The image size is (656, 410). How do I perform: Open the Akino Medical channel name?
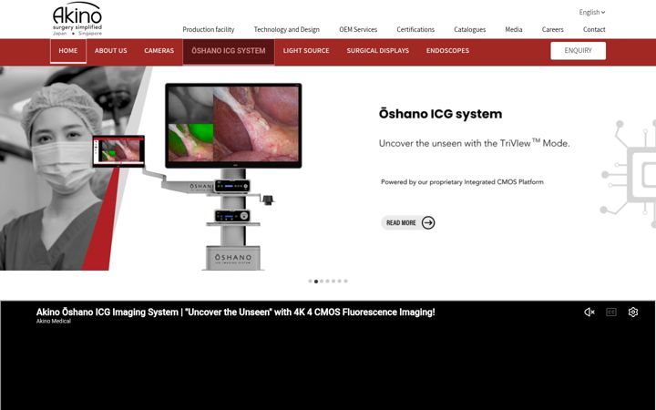coord(54,322)
